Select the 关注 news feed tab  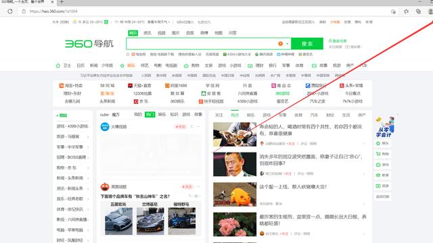[219, 115]
